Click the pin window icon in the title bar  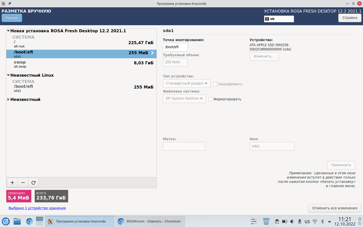[x=10, y=4]
